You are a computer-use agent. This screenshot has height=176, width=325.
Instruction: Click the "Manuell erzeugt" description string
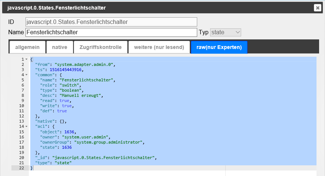[80, 95]
